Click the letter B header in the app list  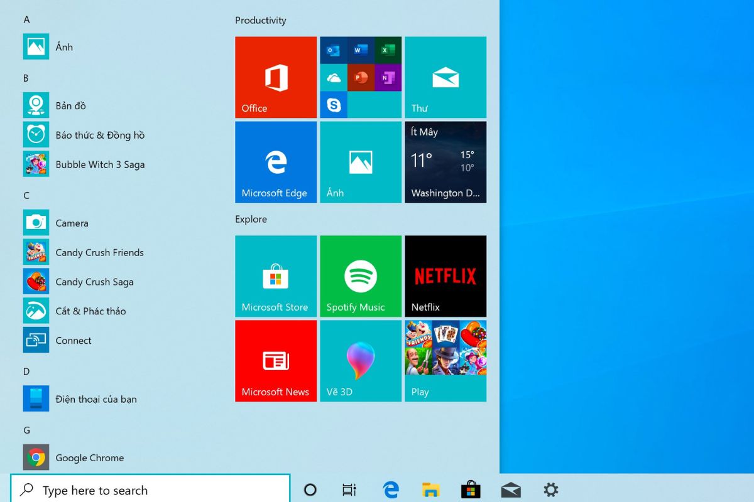coord(26,78)
